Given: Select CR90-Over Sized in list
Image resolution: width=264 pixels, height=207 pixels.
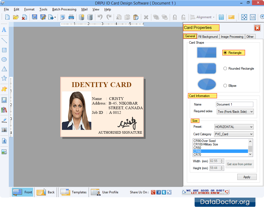Looking at the screenshot, I should point(220,141).
